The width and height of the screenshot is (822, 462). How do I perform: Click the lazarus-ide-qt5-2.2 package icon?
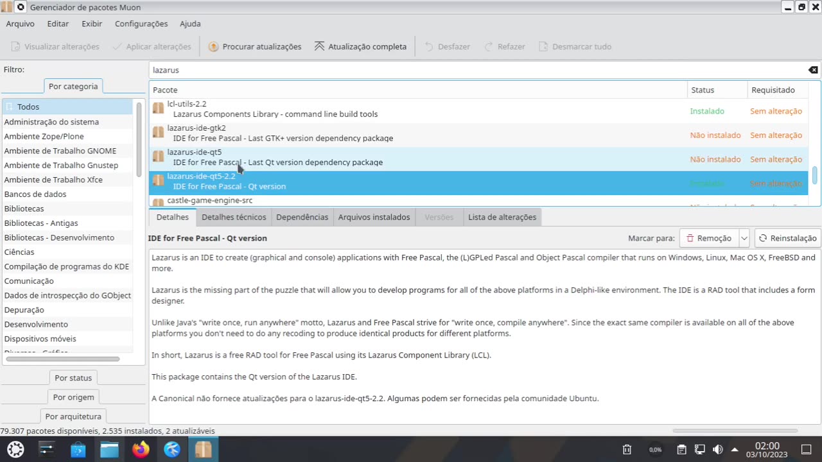coord(158,180)
